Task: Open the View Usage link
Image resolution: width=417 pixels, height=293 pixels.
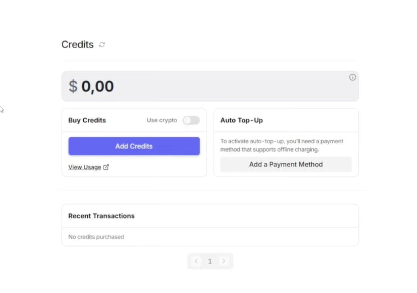Action: coord(85,167)
